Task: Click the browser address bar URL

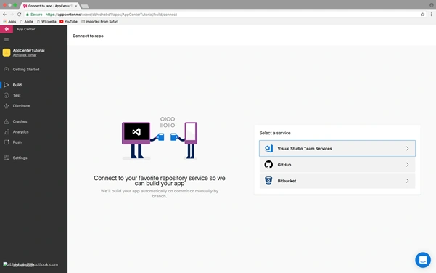Action: [x=111, y=15]
